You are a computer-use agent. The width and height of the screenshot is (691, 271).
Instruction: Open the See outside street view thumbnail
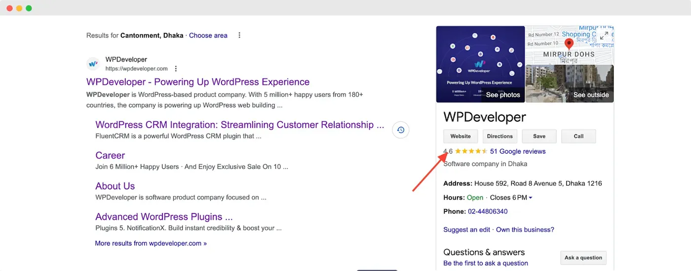pos(570,84)
